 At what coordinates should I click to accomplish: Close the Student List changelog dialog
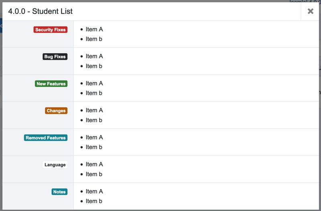(x=310, y=11)
